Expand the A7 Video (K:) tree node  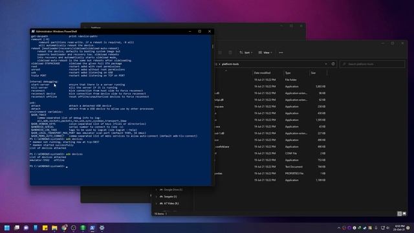coord(157,203)
